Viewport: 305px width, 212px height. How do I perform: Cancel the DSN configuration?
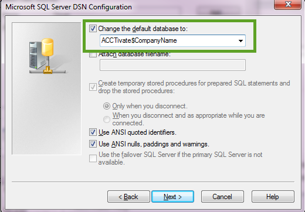(x=222, y=197)
